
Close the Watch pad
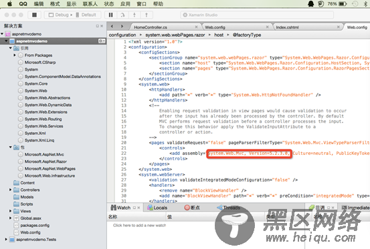(138, 208)
